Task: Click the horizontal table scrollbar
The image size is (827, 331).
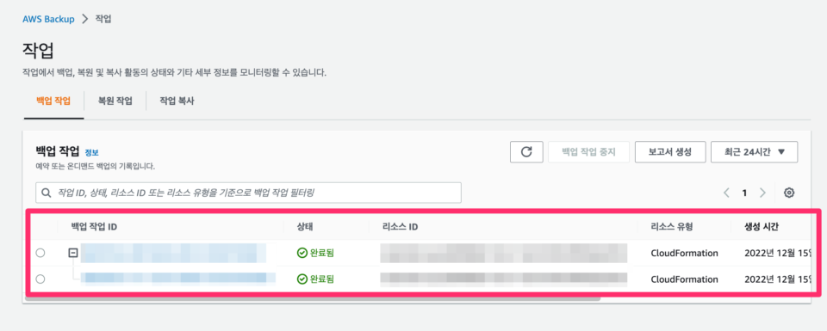Action: pos(312,299)
